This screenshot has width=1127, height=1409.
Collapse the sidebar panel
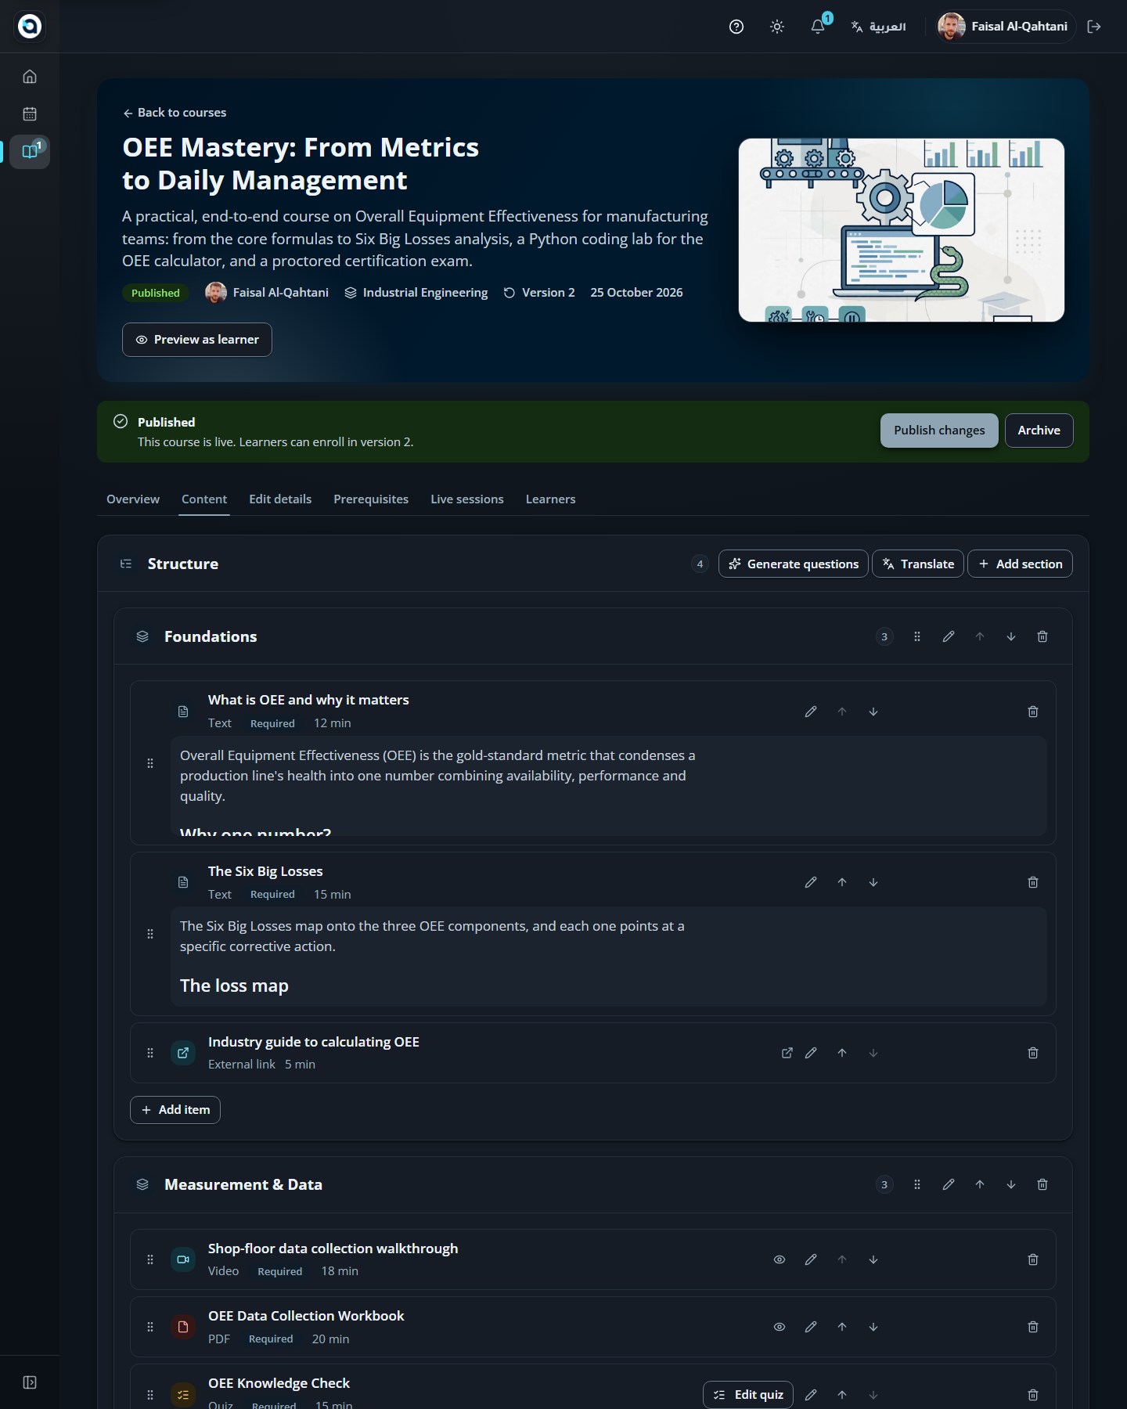click(x=30, y=1382)
